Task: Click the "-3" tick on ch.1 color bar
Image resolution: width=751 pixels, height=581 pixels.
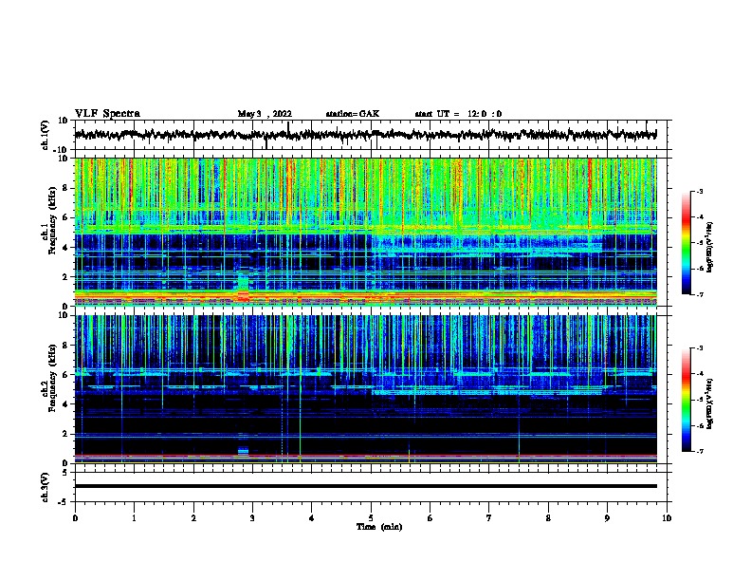Action: click(700, 191)
